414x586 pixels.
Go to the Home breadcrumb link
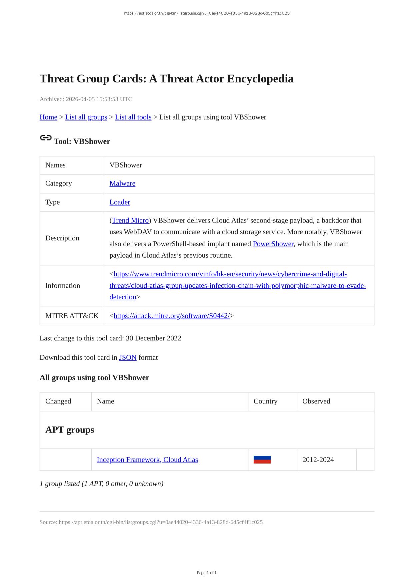click(x=48, y=117)
